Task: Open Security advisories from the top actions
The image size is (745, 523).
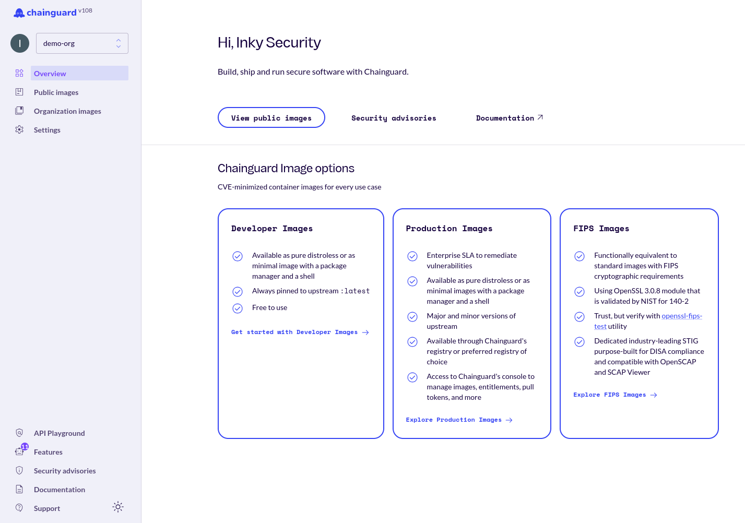Action: 394,117
